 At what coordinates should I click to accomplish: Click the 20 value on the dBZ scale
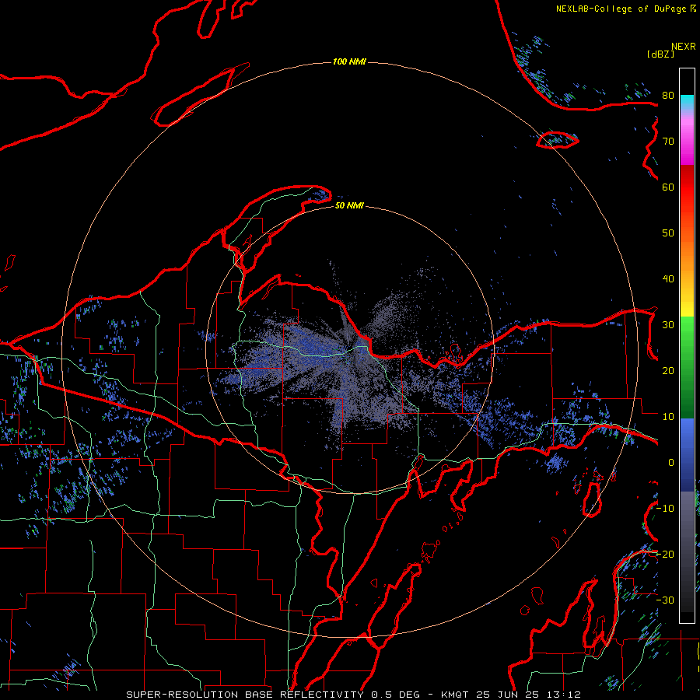pyautogui.click(x=668, y=370)
